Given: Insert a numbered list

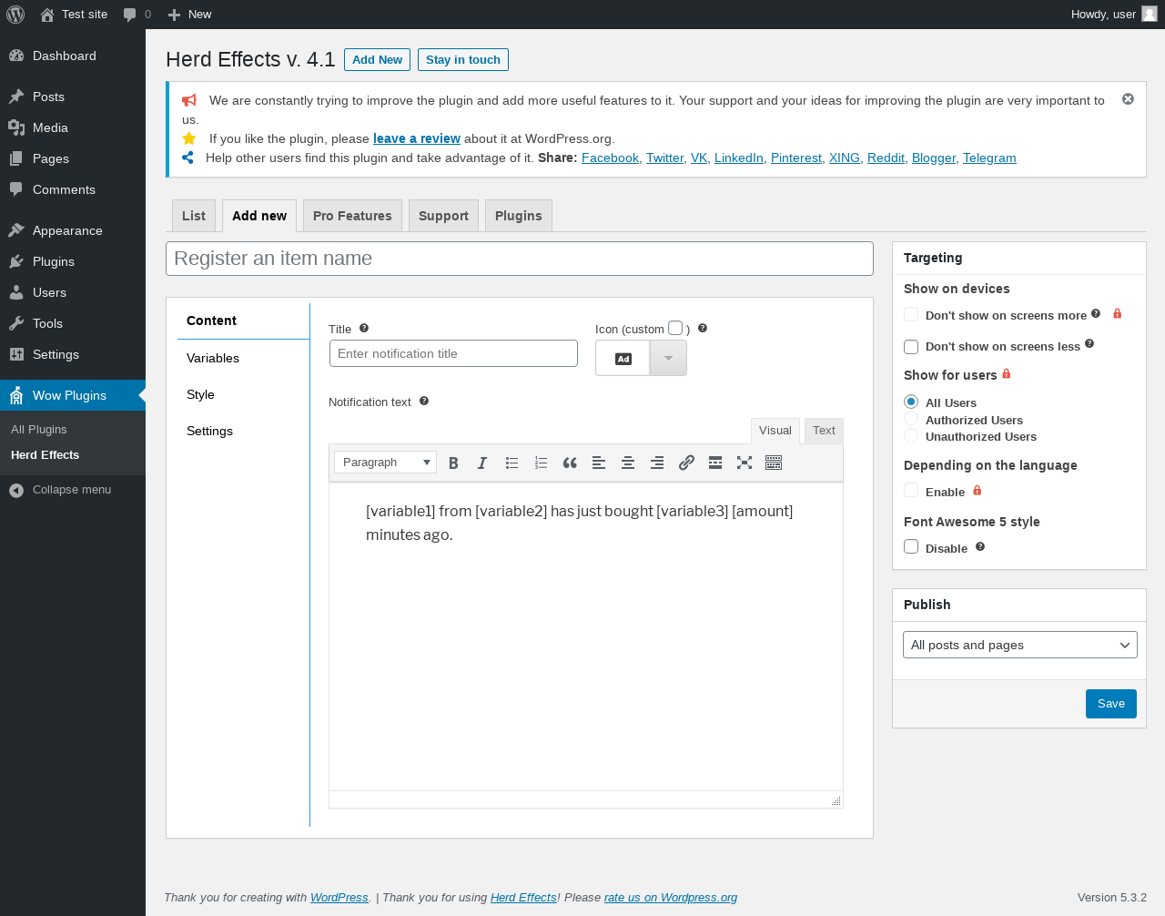Looking at the screenshot, I should (541, 463).
